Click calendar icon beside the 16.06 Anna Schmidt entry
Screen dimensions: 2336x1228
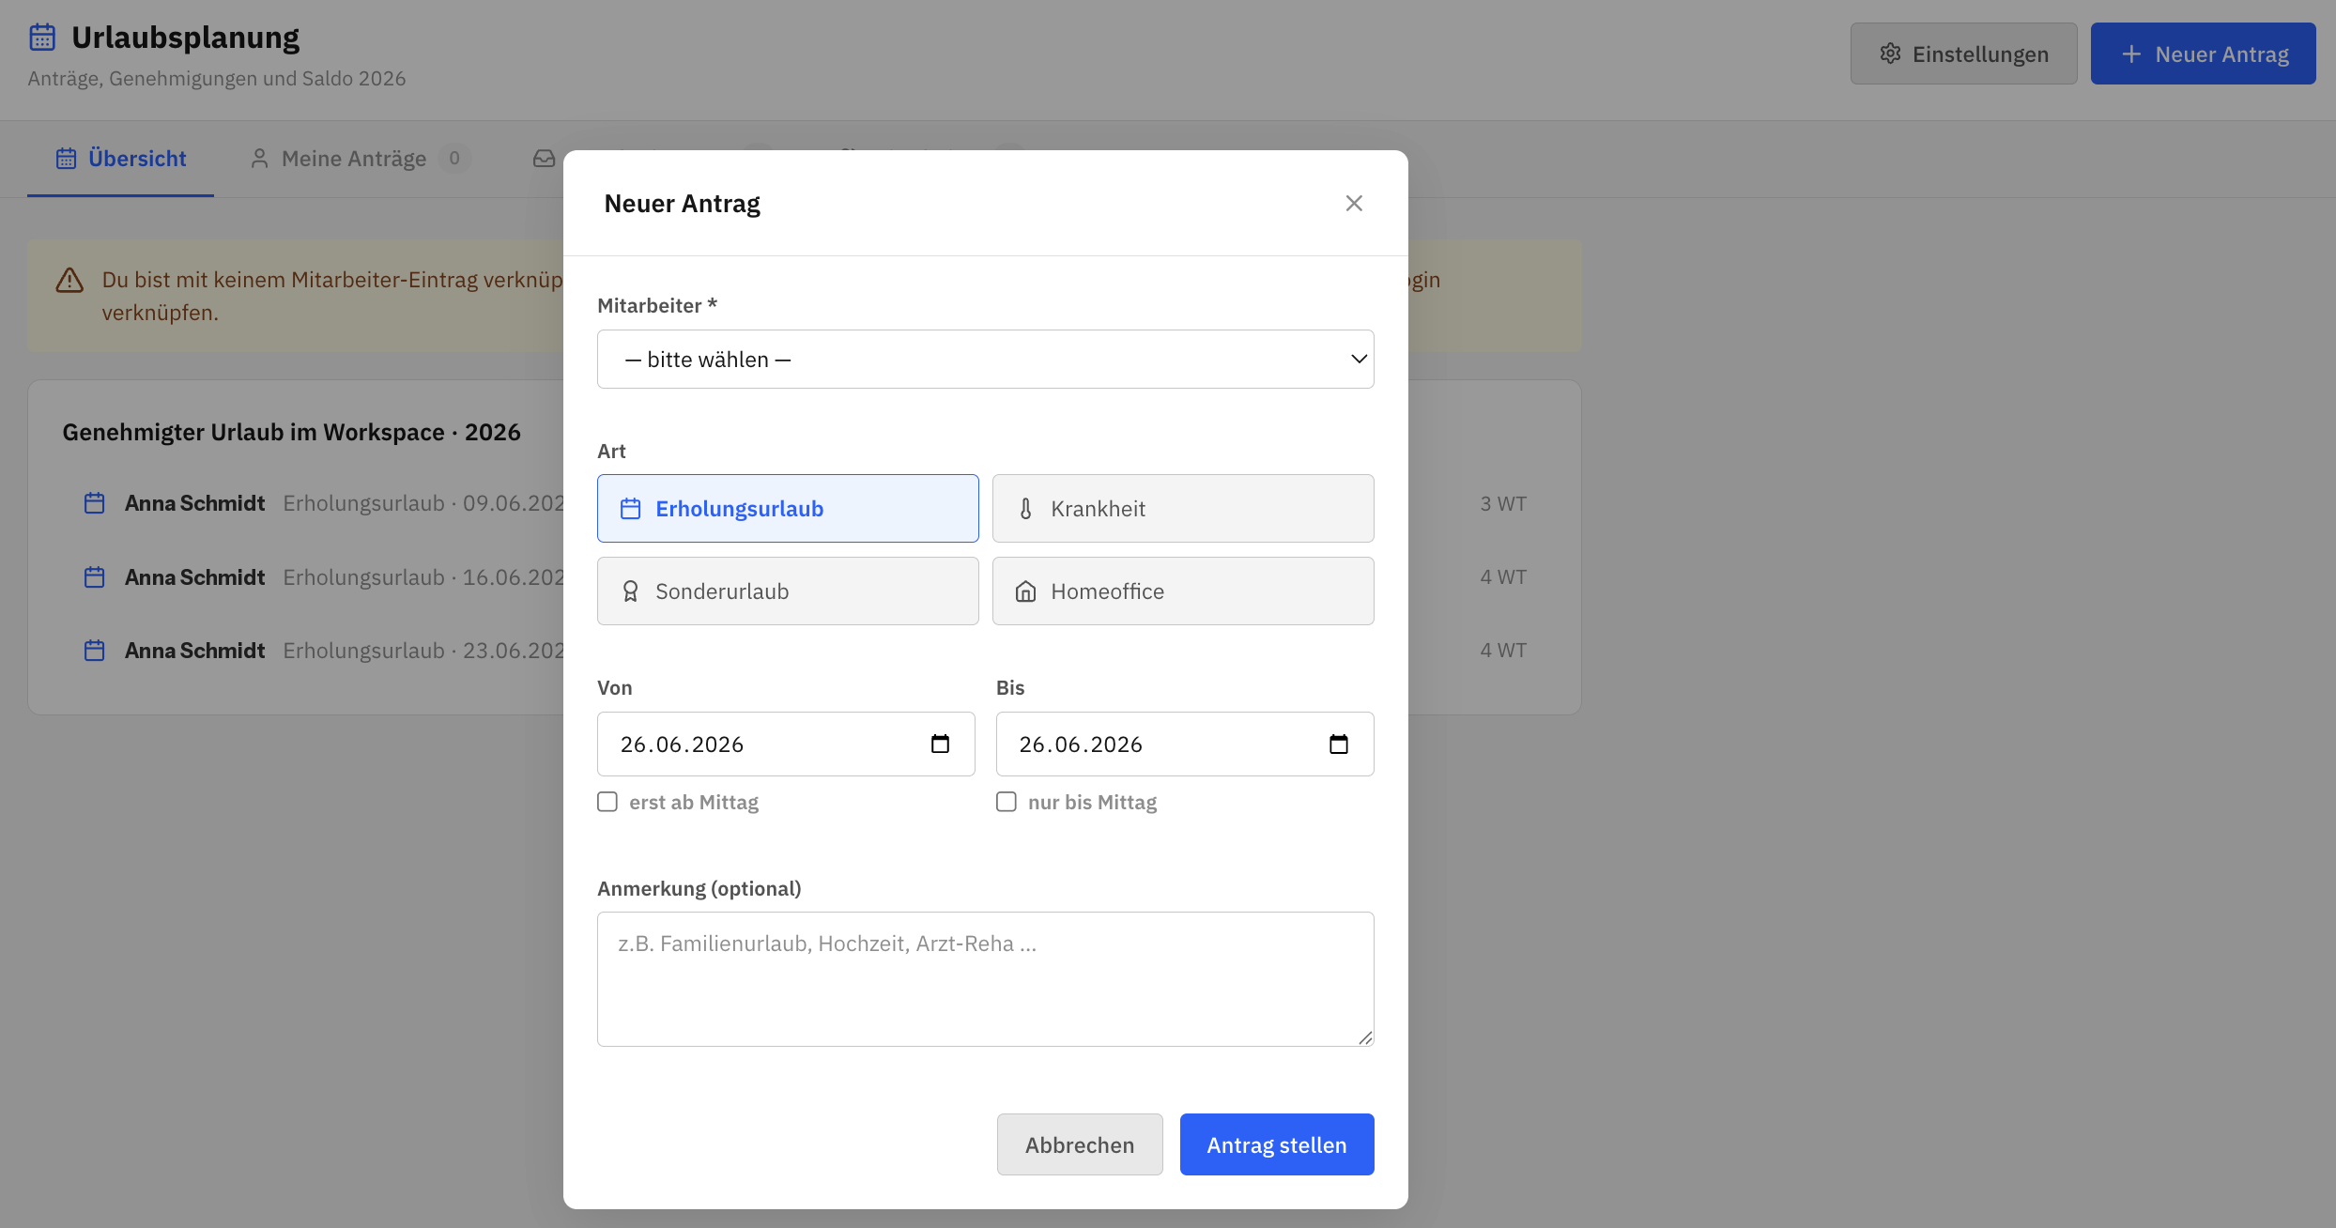click(x=94, y=576)
